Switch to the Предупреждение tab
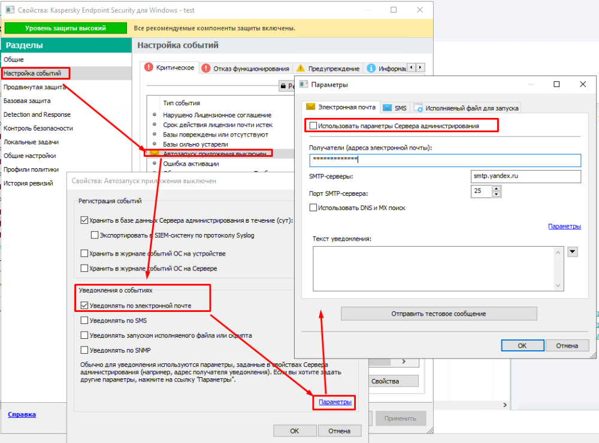The height and width of the screenshot is (443, 599). pyautogui.click(x=328, y=68)
